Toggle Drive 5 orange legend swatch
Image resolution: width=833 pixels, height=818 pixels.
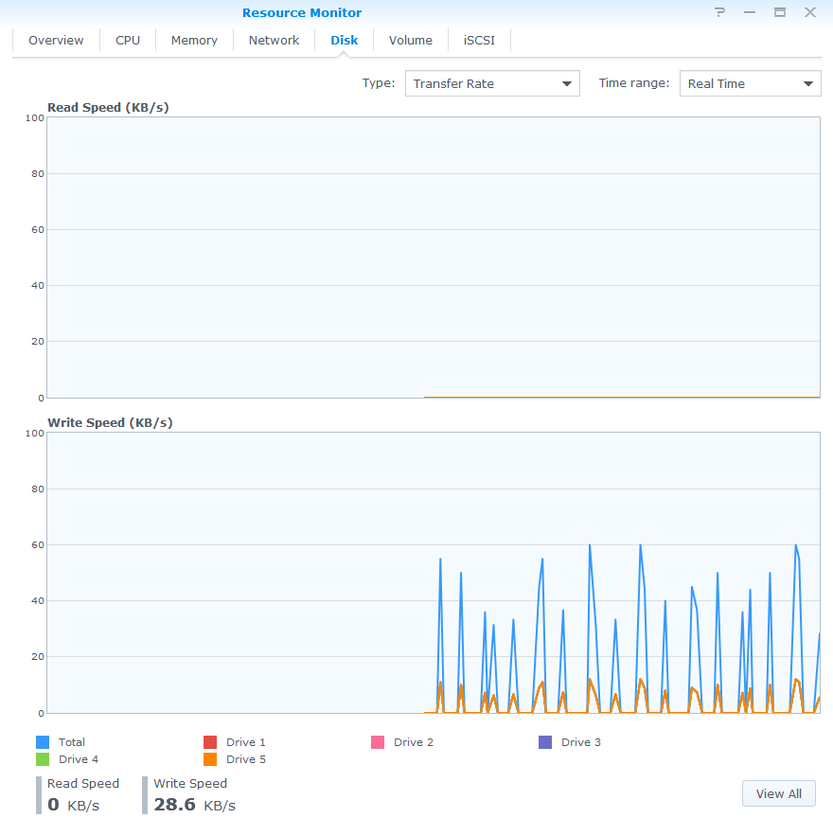click(x=210, y=759)
